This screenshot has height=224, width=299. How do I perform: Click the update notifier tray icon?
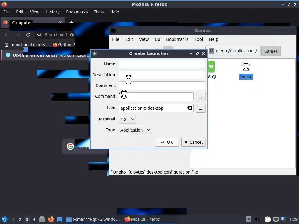tap(283, 219)
